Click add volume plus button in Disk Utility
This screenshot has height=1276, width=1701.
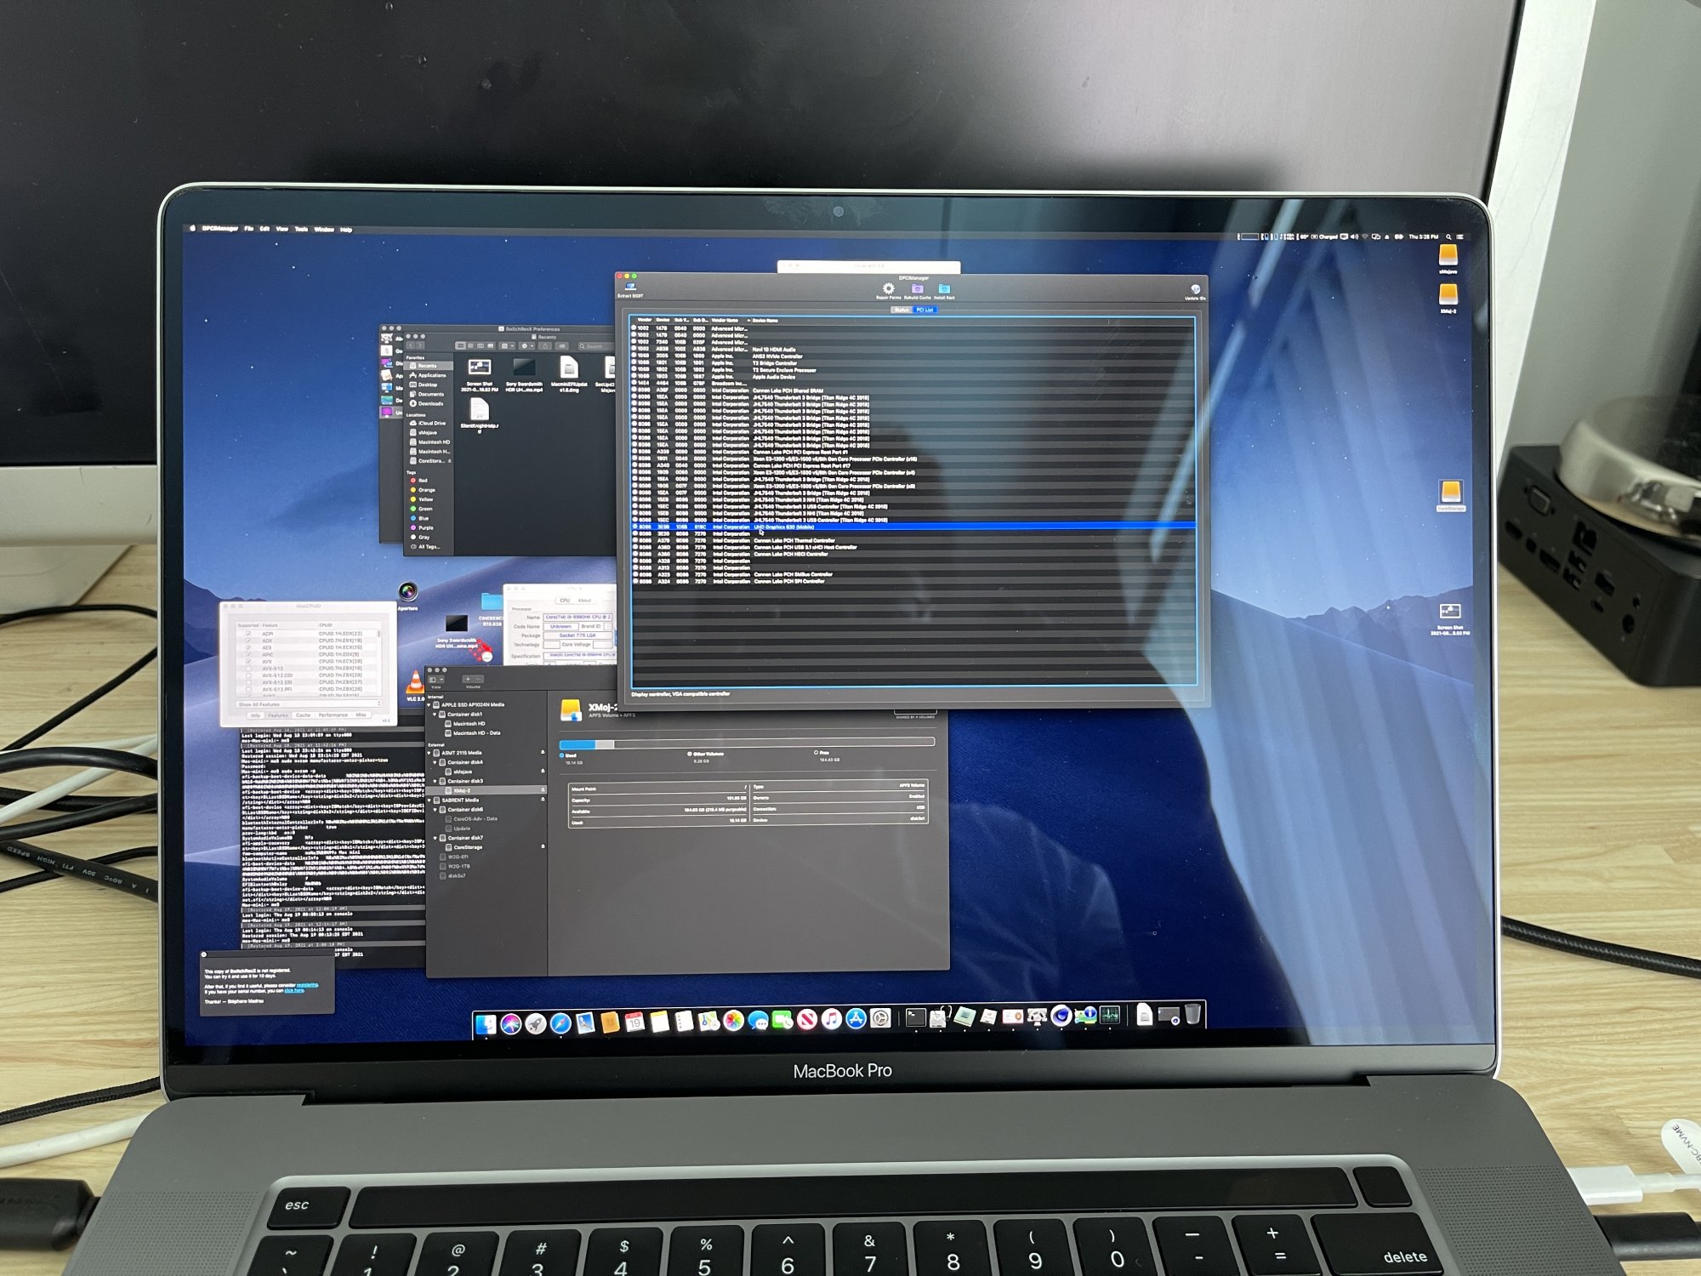467,679
